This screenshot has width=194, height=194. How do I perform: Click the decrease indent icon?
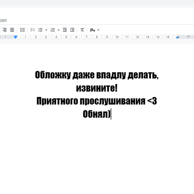(x=65, y=30)
